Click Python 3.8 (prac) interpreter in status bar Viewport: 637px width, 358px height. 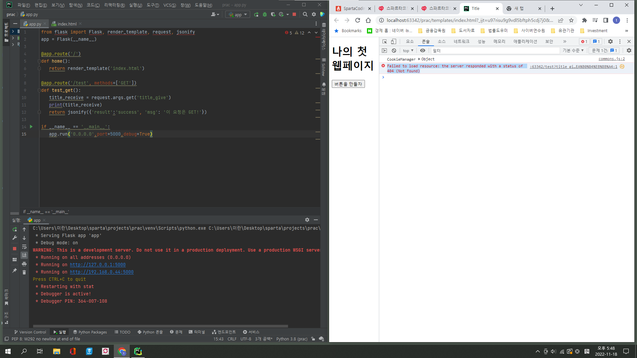292,339
